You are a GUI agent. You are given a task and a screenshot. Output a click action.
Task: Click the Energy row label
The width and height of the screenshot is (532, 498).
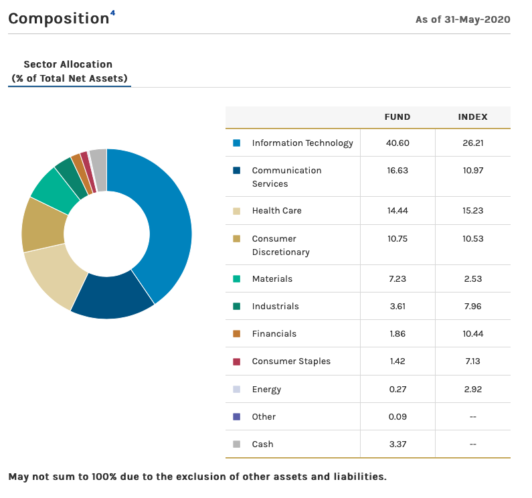(x=266, y=389)
